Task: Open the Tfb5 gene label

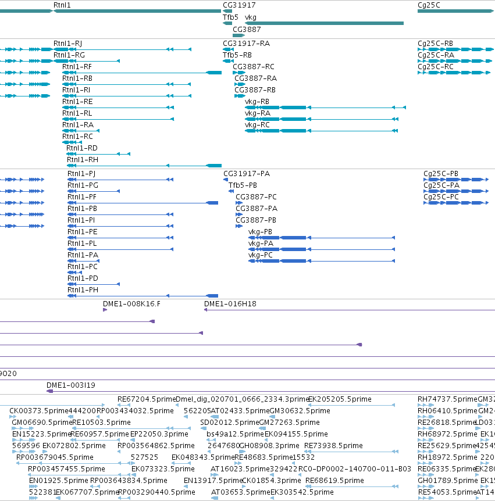Action: 230,17
